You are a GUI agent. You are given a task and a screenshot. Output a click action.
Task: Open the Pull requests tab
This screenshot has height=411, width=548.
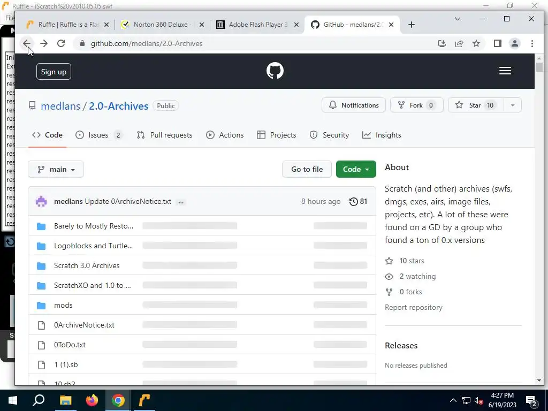tap(165, 135)
